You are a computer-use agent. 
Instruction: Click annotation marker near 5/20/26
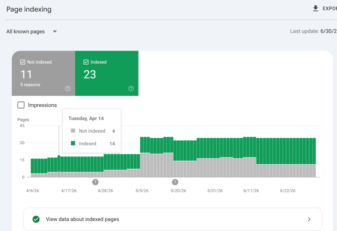(x=175, y=182)
